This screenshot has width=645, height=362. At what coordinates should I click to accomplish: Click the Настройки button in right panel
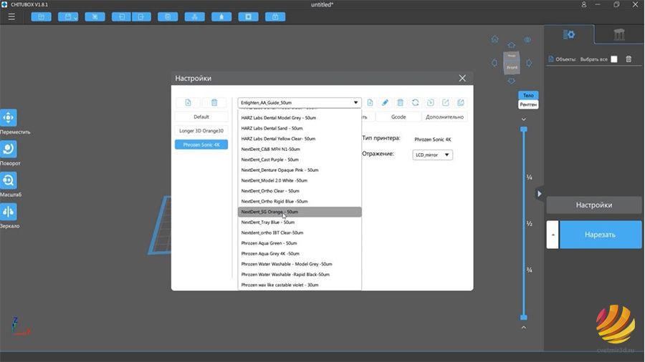(593, 205)
